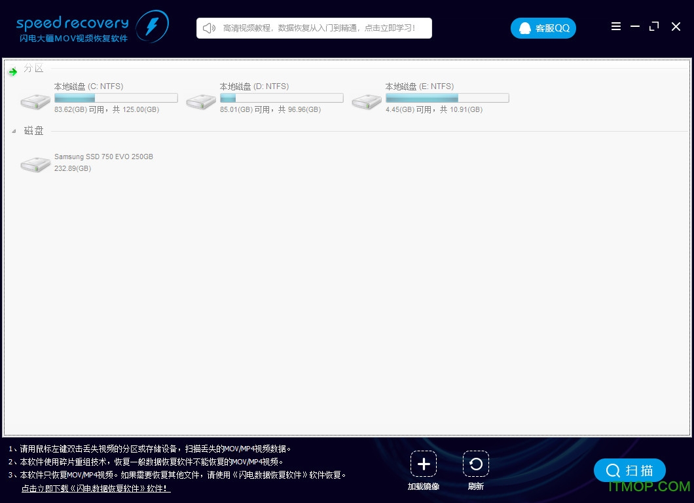Click the 刷新 label text
Screen dimensions: 694x503
tap(476, 486)
